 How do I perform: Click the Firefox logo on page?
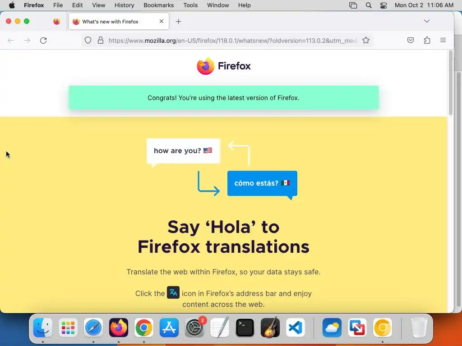pyautogui.click(x=224, y=66)
